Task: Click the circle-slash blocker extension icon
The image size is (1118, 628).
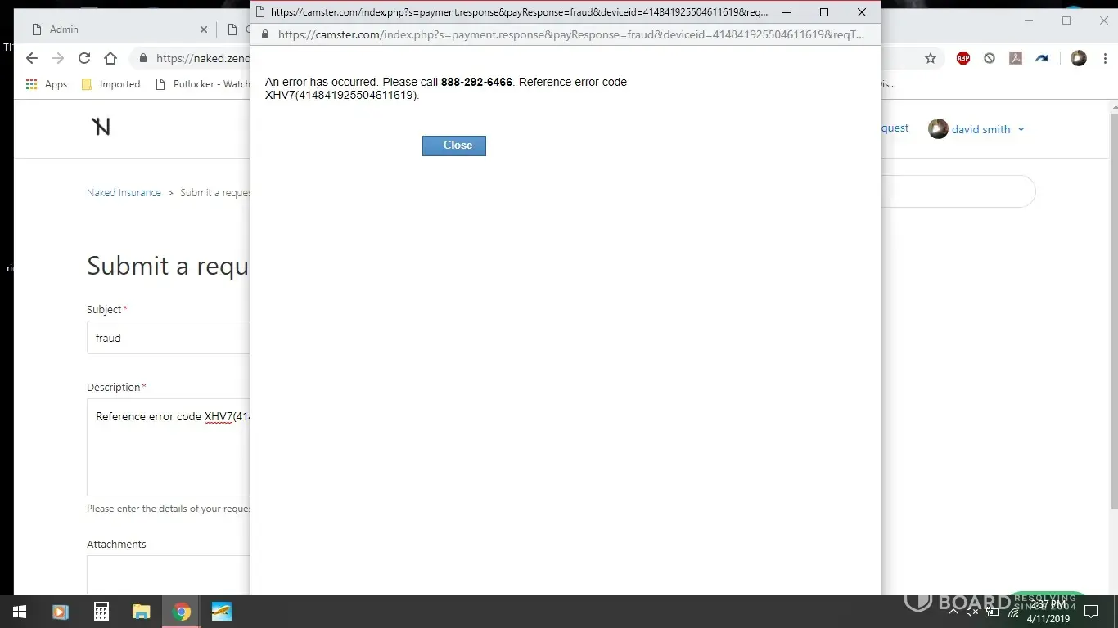Action: click(990, 58)
